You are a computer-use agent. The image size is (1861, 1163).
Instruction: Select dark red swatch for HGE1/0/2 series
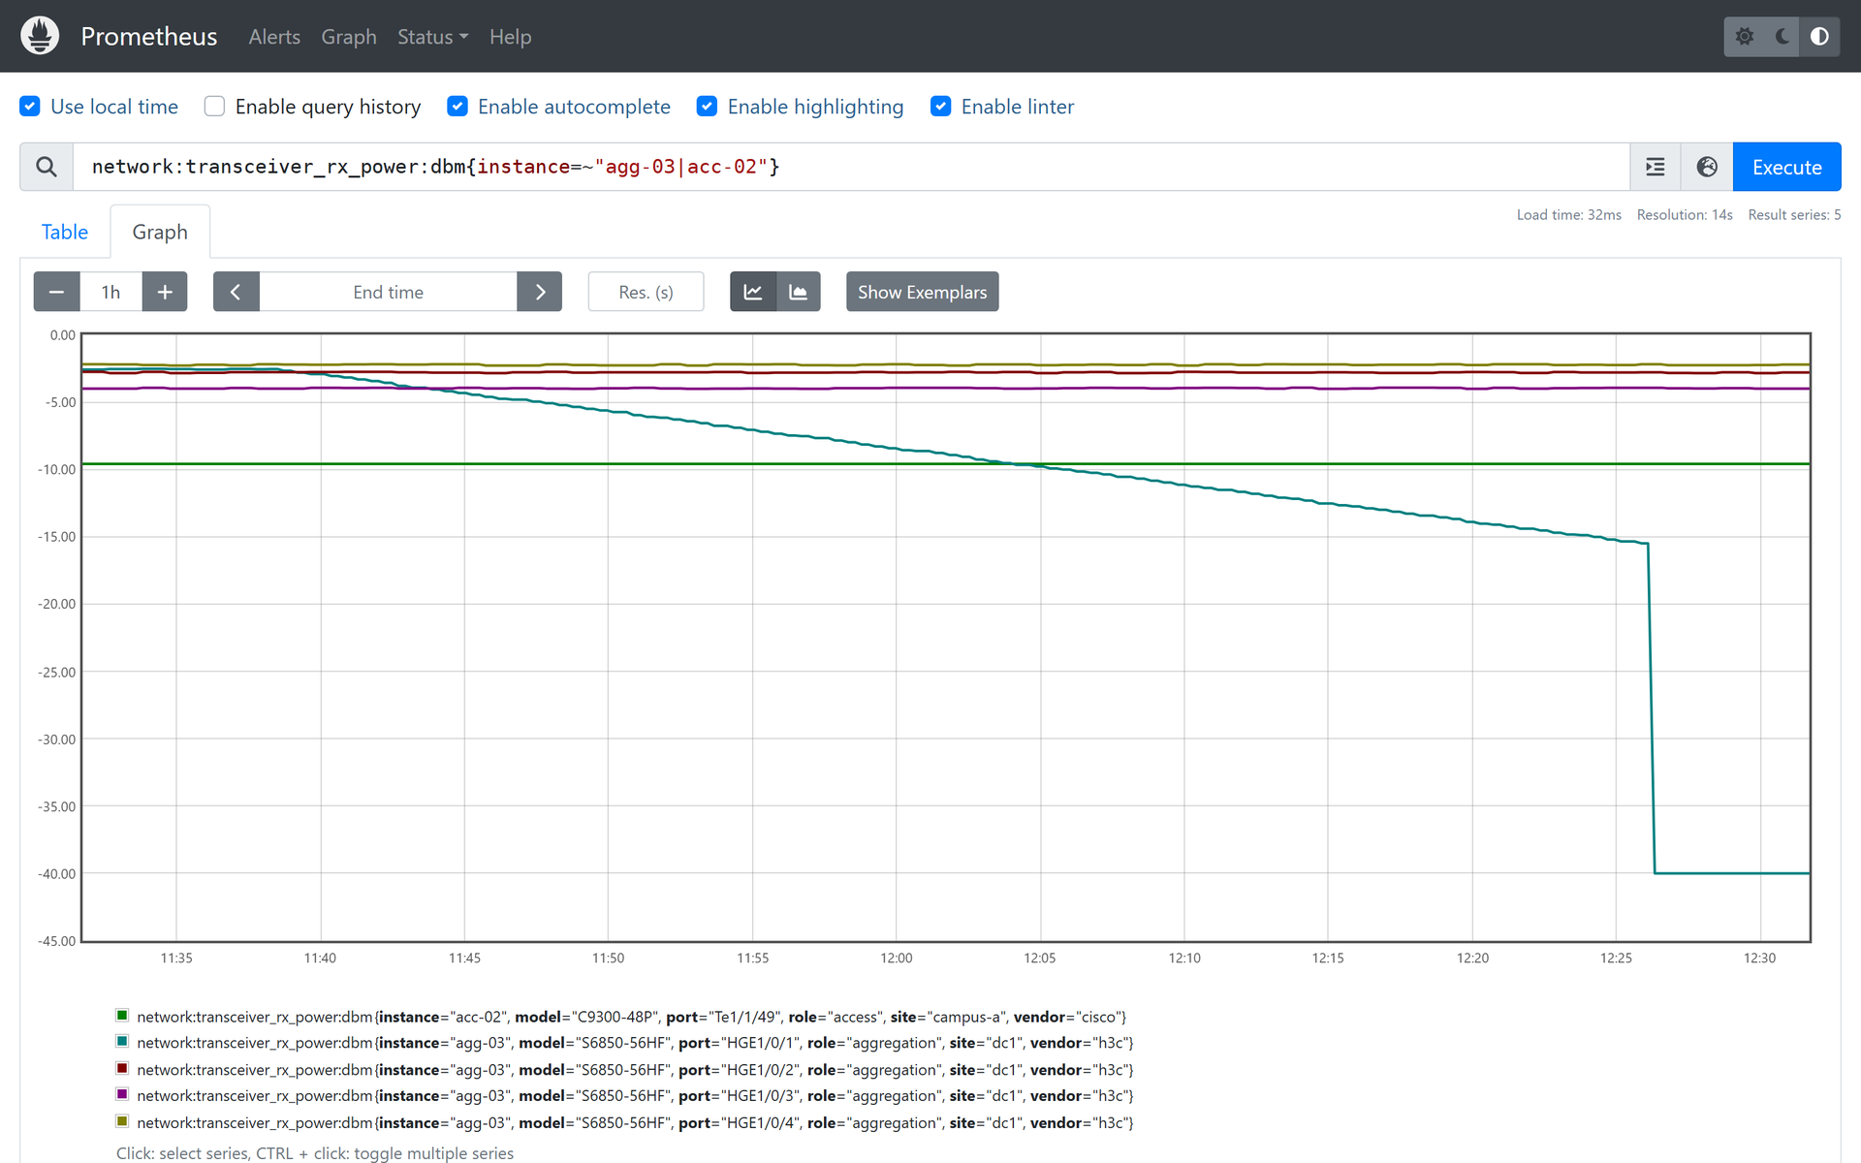[122, 1068]
